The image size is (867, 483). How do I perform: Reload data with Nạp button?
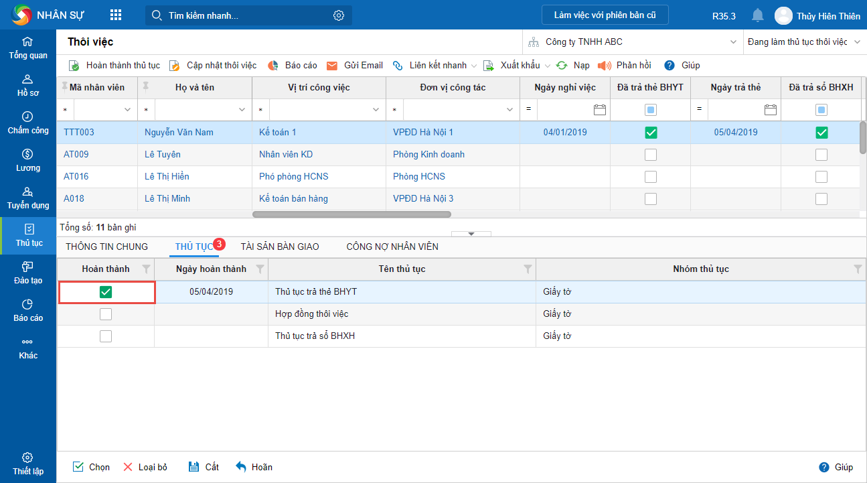(x=573, y=66)
